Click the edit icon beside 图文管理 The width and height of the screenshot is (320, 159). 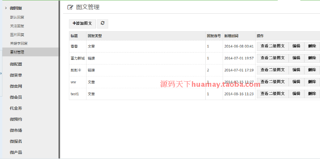click(70, 7)
